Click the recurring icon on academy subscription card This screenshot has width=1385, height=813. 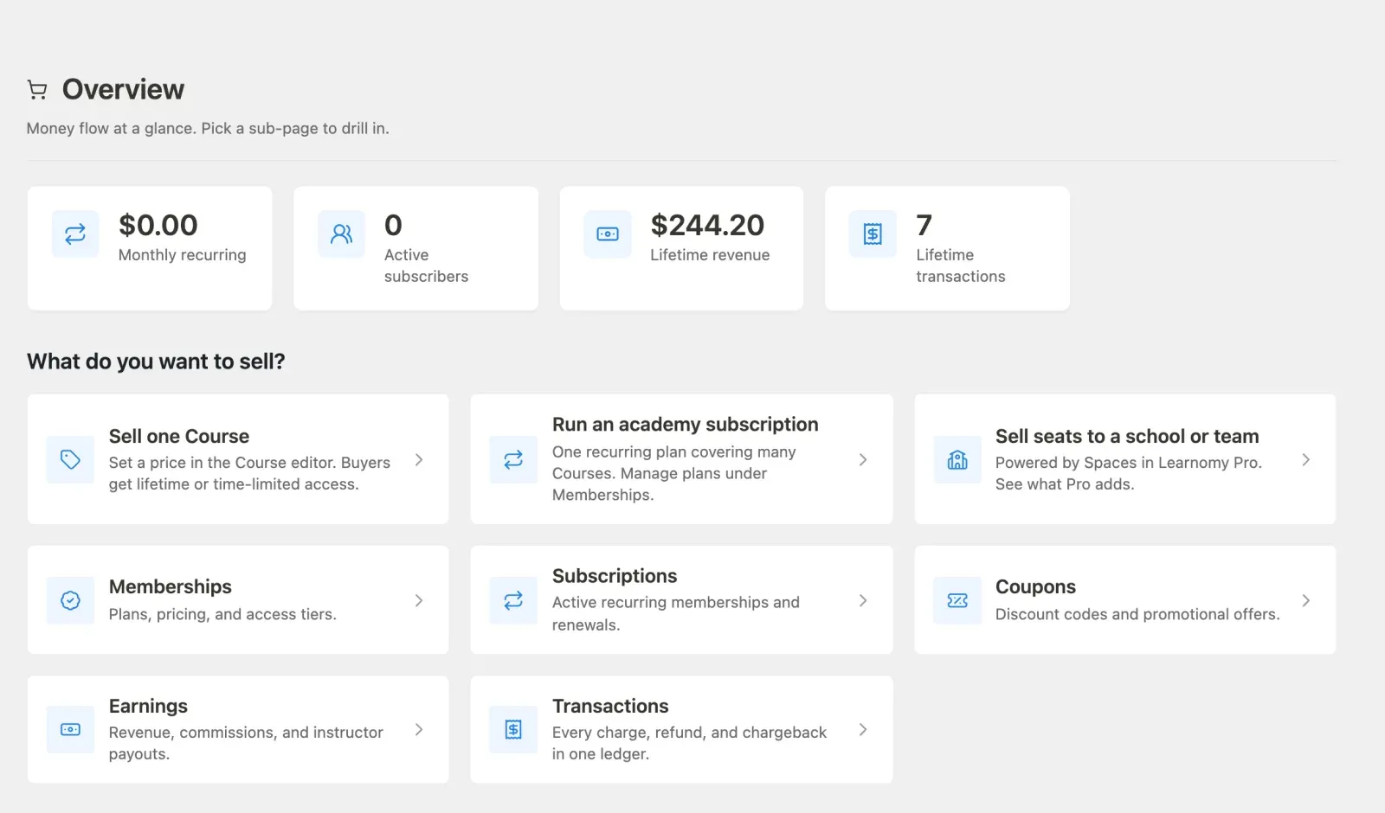pyautogui.click(x=513, y=459)
